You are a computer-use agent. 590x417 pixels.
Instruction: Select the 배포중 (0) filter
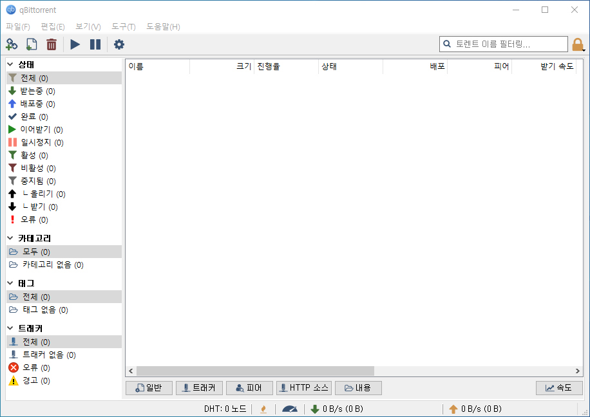pyautogui.click(x=64, y=104)
